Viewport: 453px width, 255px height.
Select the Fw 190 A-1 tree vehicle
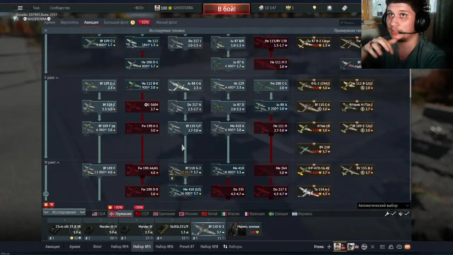point(142,128)
